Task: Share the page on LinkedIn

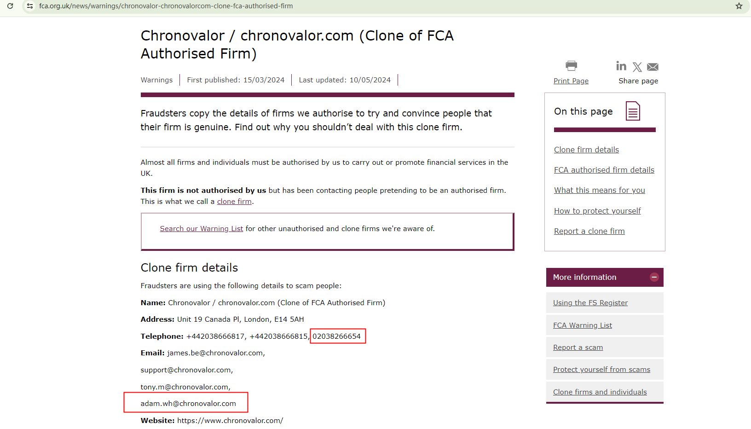Action: click(x=621, y=66)
